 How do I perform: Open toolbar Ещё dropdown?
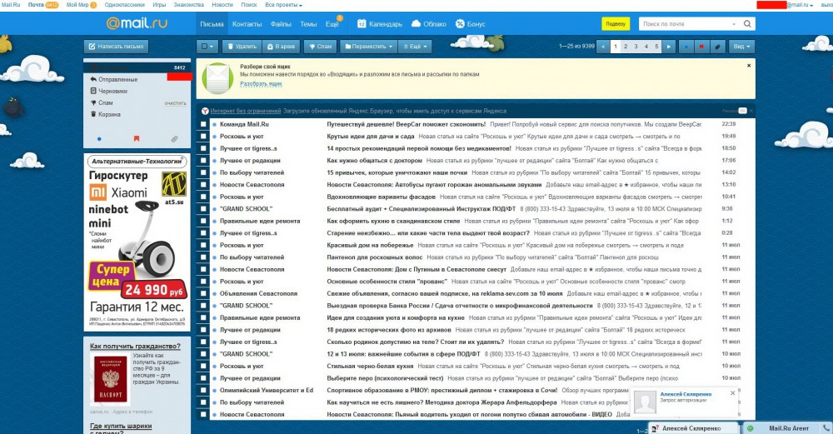point(415,47)
